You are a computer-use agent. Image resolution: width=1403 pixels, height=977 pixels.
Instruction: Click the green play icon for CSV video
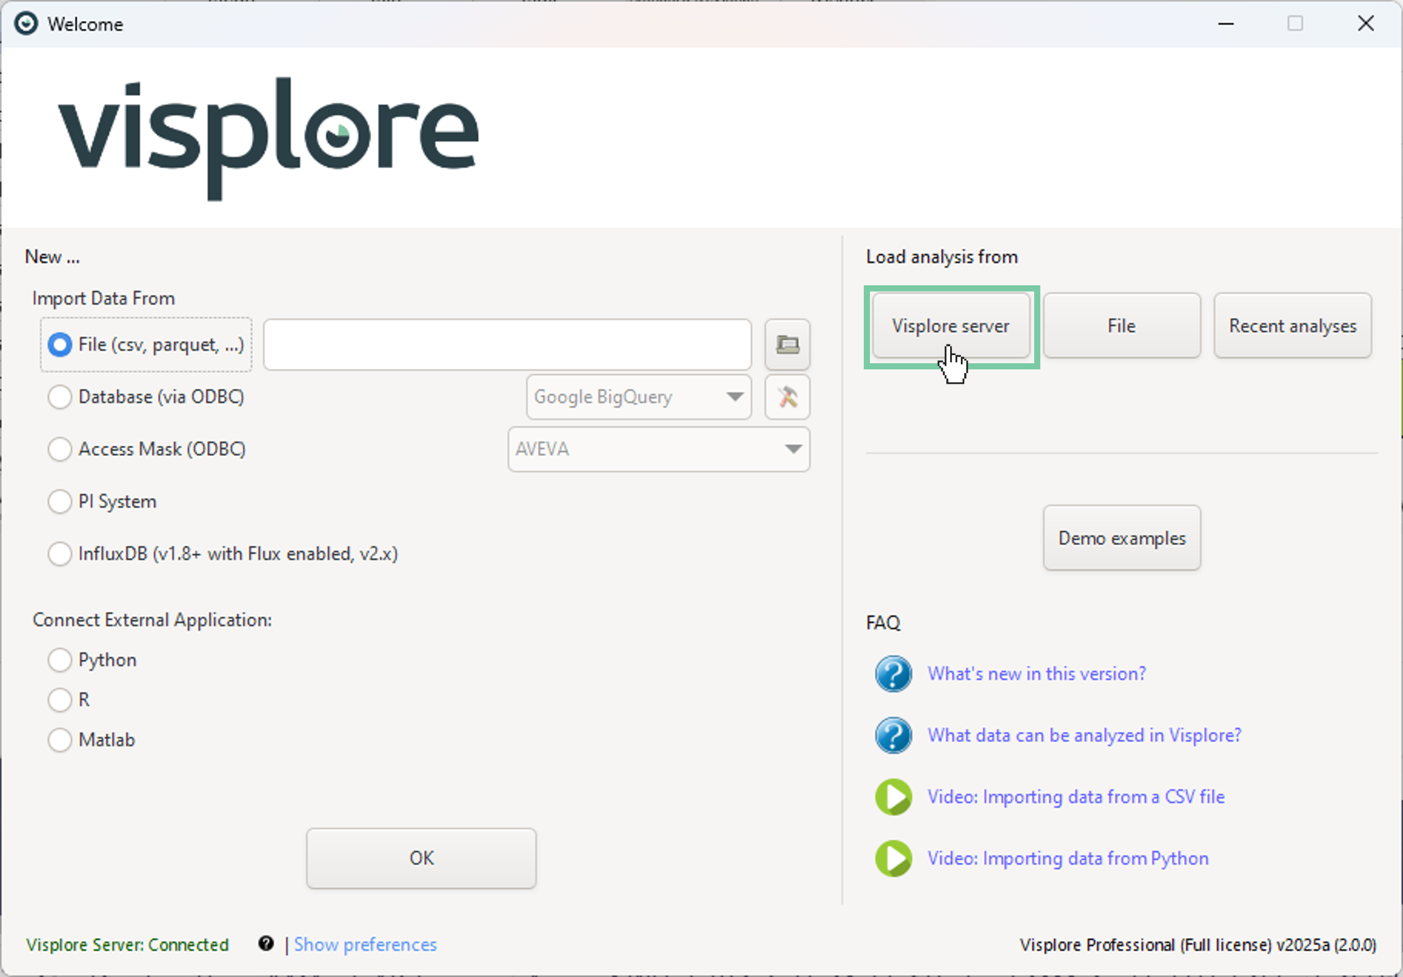pos(893,797)
